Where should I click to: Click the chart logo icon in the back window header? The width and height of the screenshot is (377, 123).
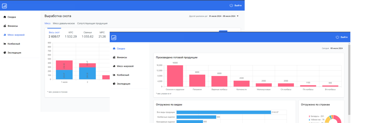pos(4,6)
